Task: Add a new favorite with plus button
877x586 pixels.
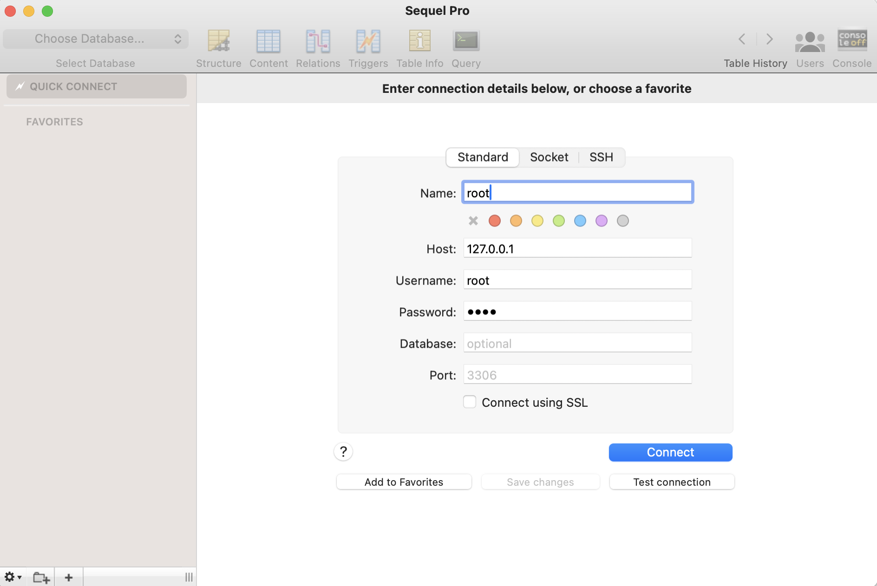Action: tap(69, 577)
